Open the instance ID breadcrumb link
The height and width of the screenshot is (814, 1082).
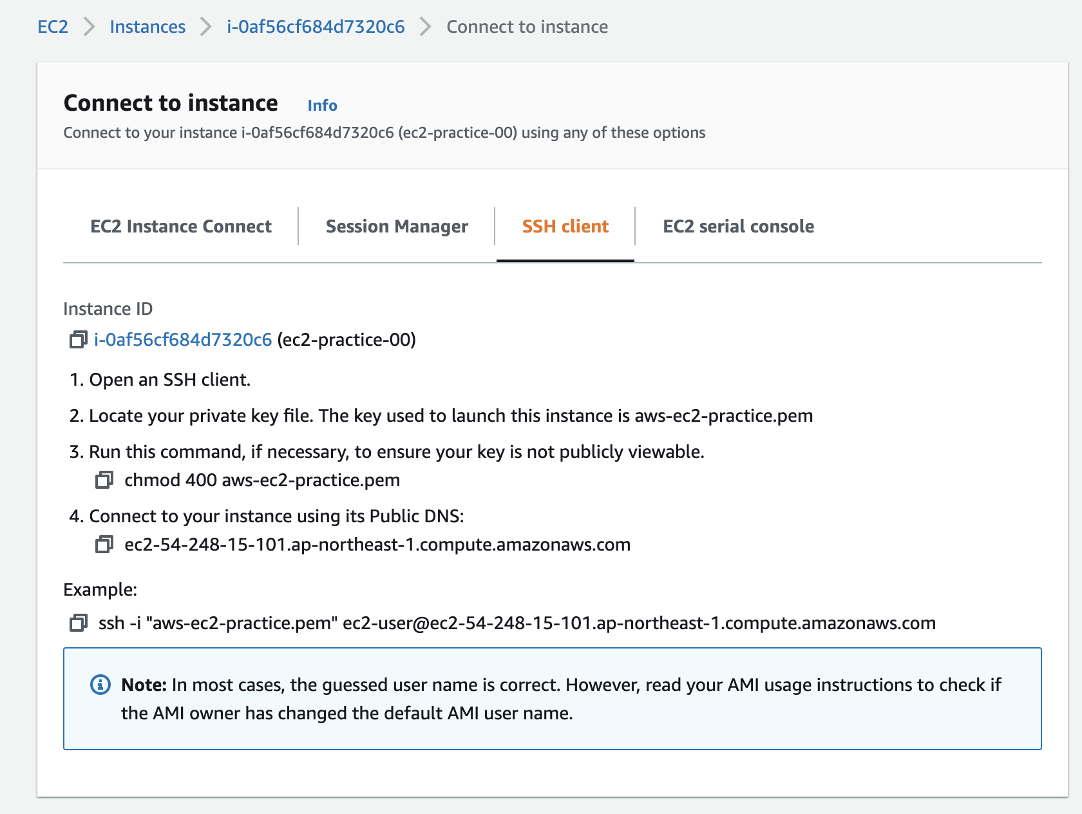(x=316, y=27)
